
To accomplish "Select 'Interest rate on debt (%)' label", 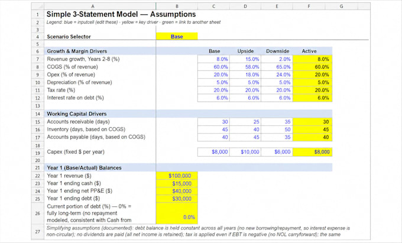I will tap(76, 98).
